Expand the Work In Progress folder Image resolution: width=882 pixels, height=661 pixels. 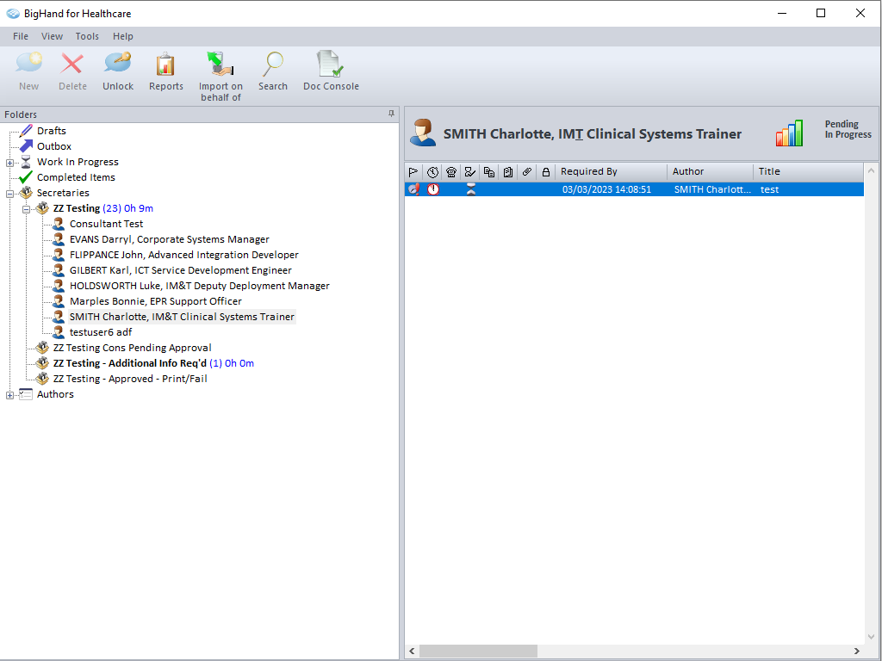point(9,163)
